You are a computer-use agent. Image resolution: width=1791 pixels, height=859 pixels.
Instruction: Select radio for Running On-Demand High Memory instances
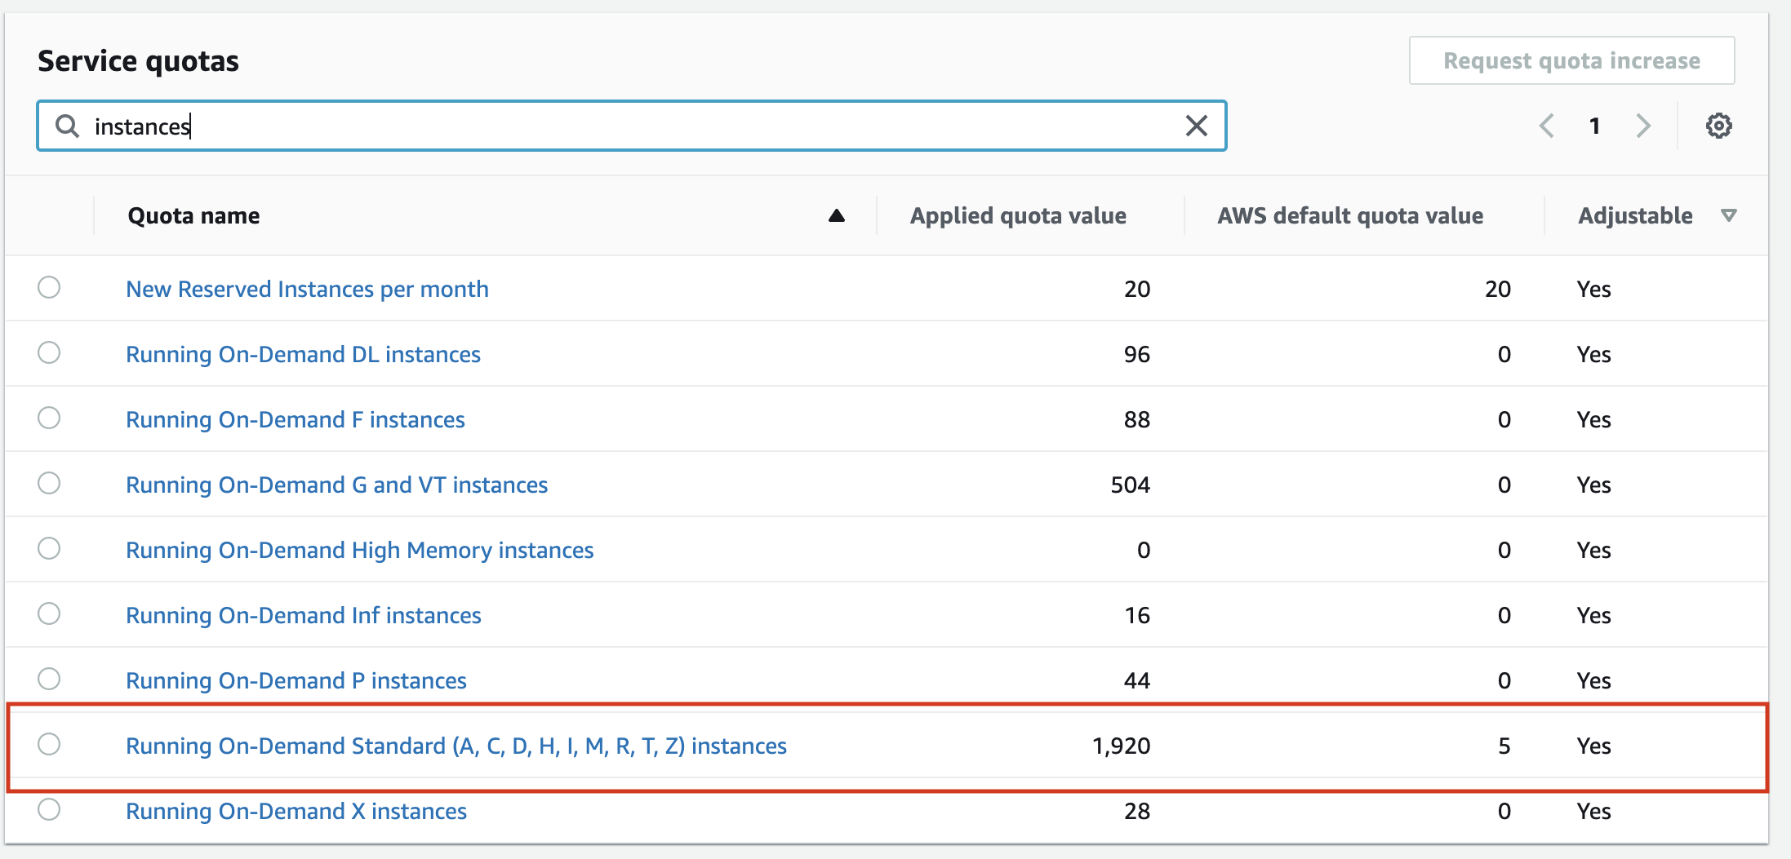point(49,548)
